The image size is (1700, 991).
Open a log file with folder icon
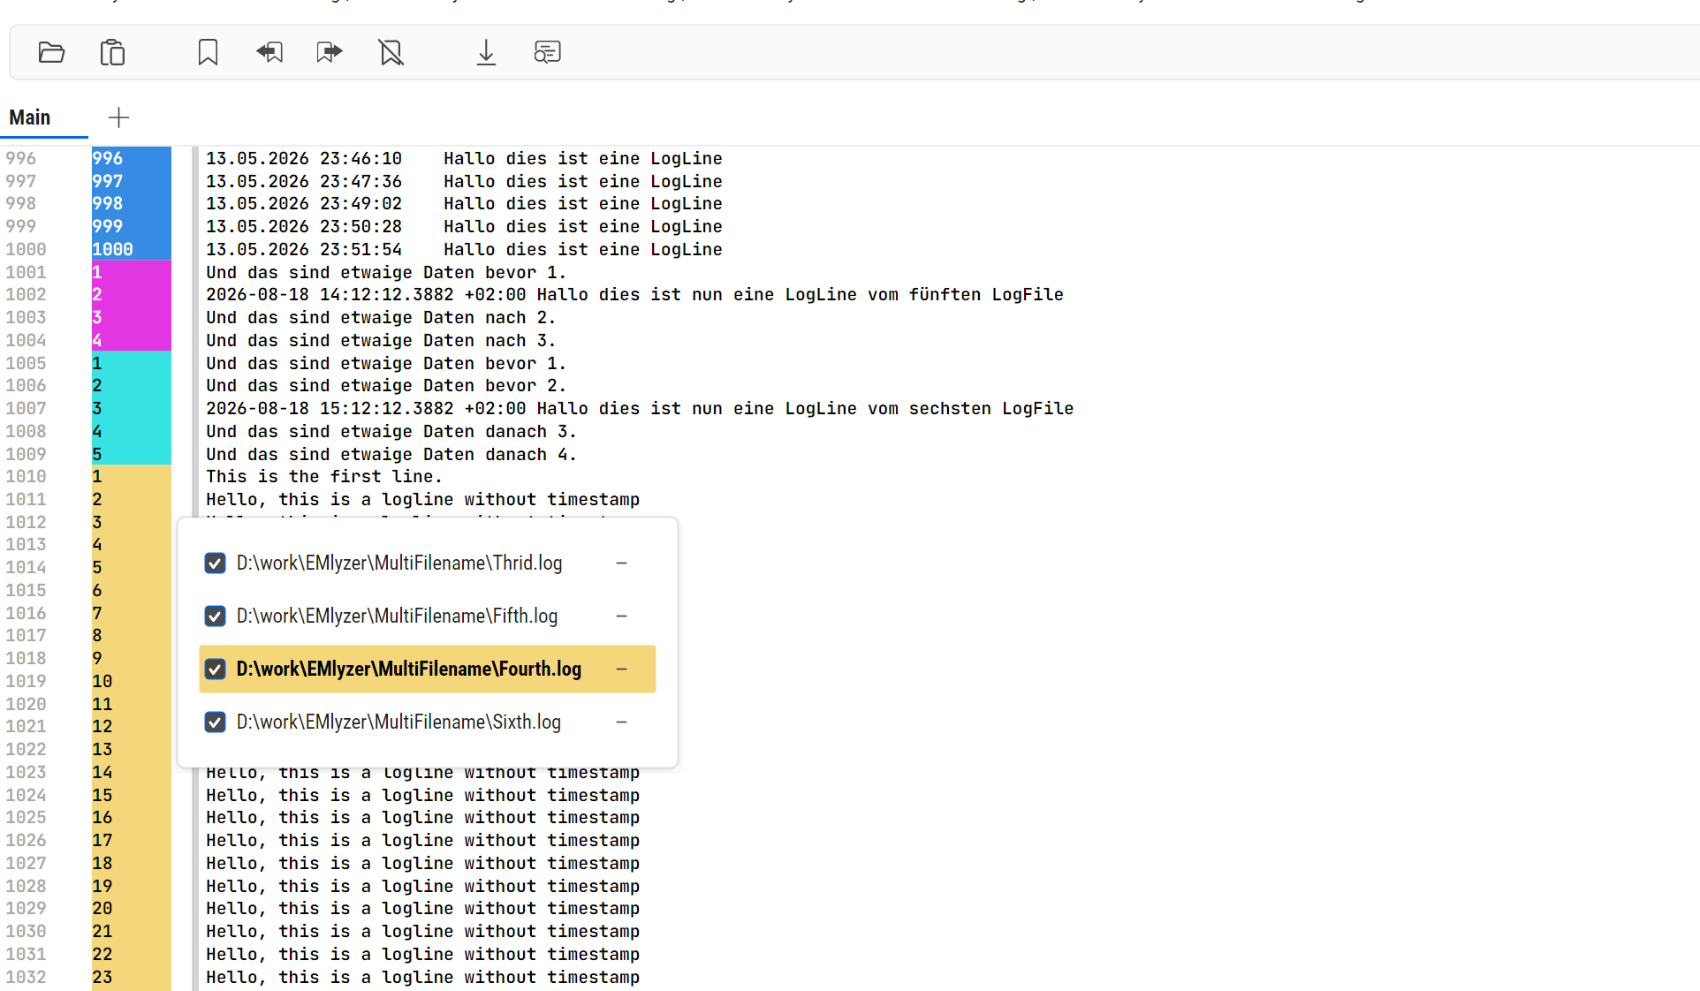[x=51, y=53]
